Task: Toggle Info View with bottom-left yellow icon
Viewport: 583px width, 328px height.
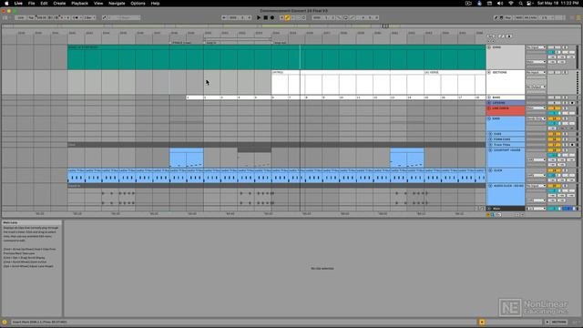Action: point(5,322)
